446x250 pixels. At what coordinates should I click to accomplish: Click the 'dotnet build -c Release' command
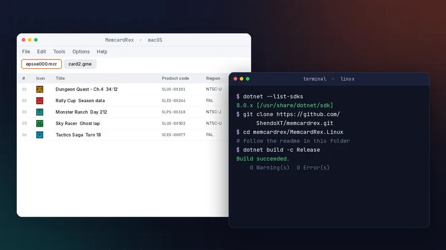(278, 150)
